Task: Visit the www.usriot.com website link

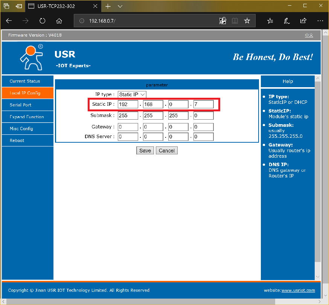Action: point(298,291)
